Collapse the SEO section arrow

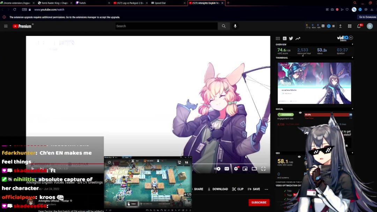[353, 153]
